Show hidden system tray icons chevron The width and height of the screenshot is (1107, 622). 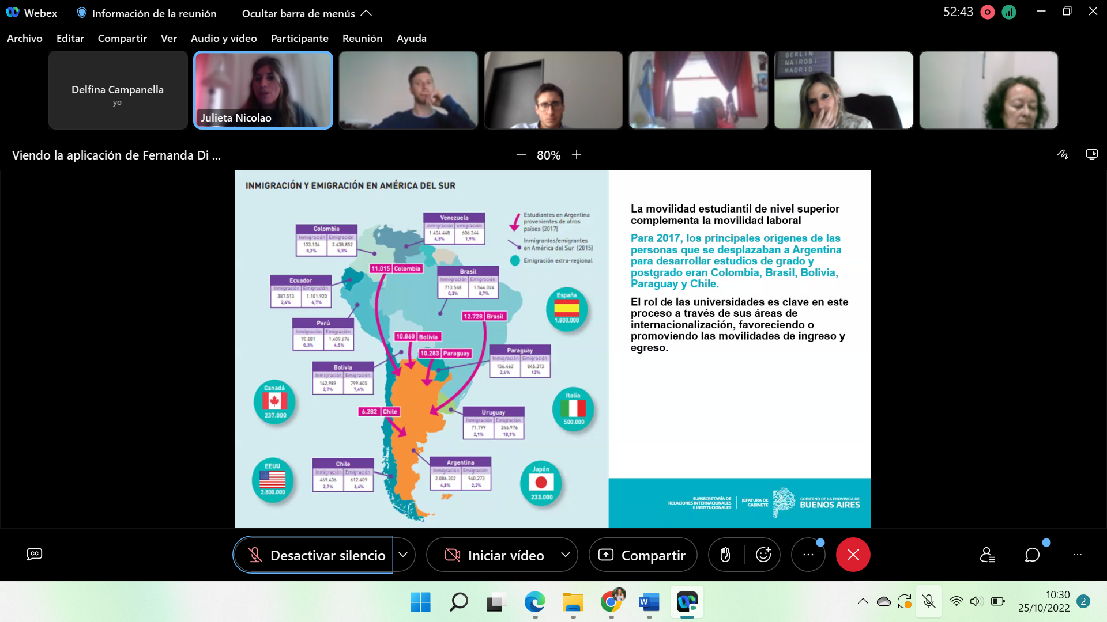(x=863, y=601)
